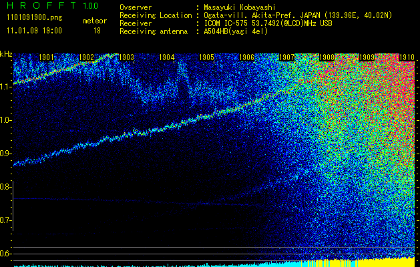Click the 1901 time marker
The image size is (420, 267).
pyautogui.click(x=47, y=57)
